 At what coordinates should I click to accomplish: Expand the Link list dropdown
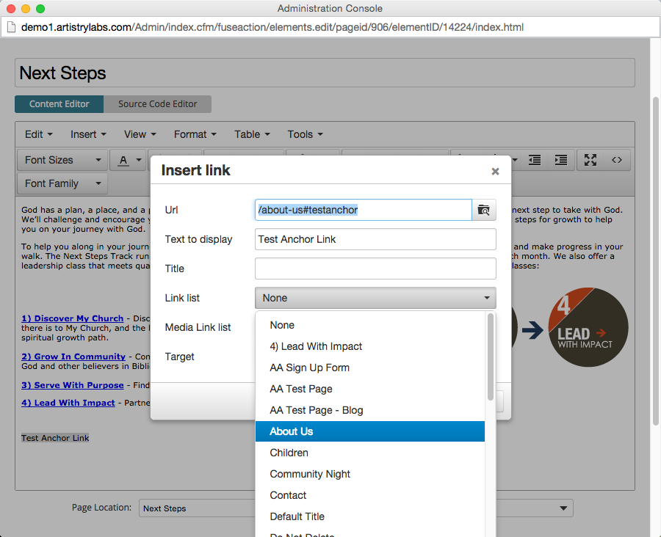375,298
